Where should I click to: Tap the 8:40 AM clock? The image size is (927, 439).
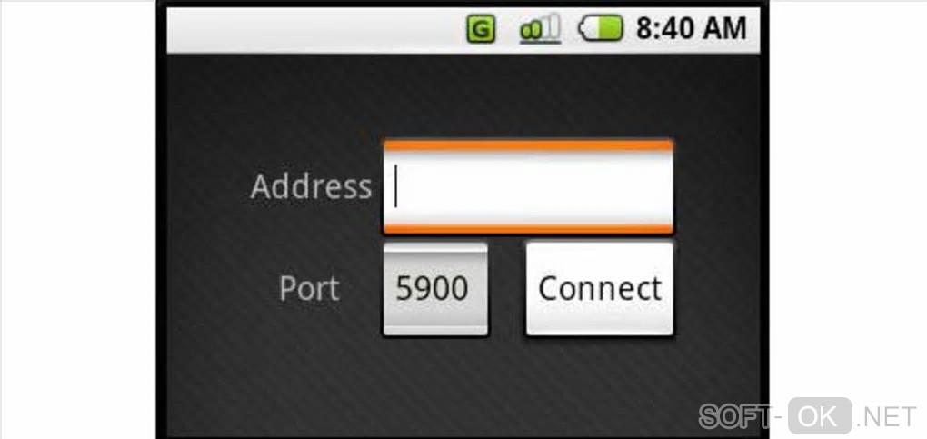pos(691,29)
